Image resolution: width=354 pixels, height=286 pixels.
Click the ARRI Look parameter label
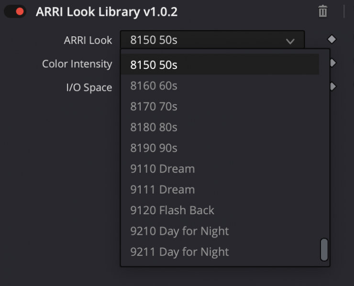(88, 40)
